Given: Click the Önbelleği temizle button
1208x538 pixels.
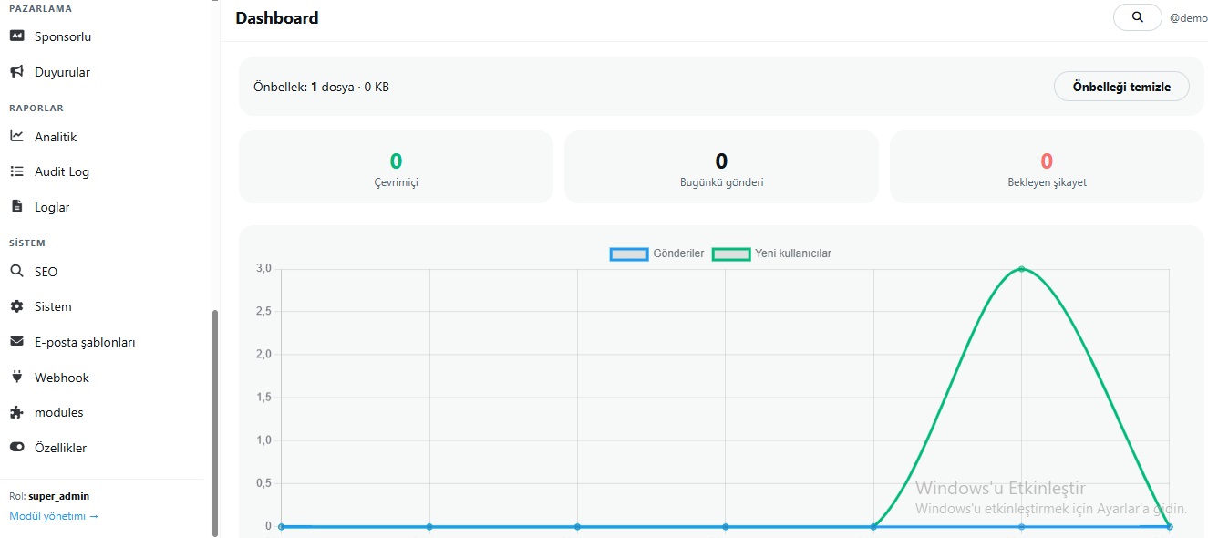Looking at the screenshot, I should tap(1121, 87).
